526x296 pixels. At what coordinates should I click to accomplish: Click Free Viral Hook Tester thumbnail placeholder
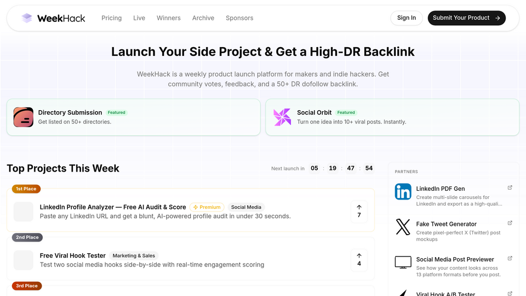coord(24,260)
